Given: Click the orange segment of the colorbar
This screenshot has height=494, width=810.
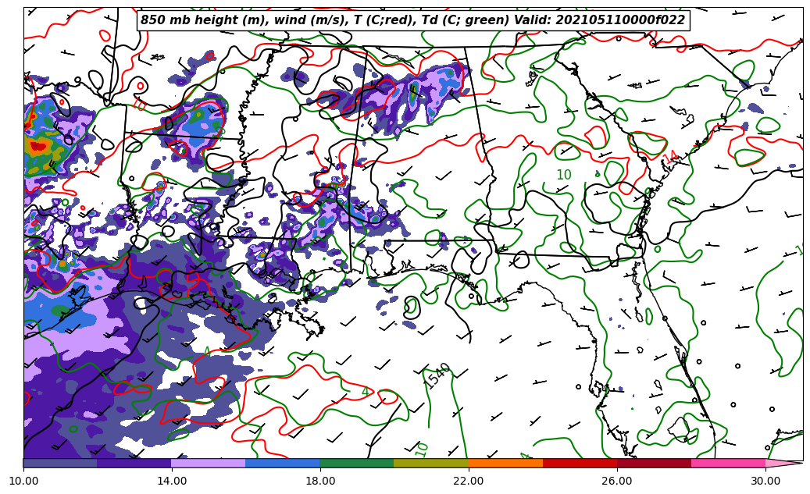Looking at the screenshot, I should (505, 463).
